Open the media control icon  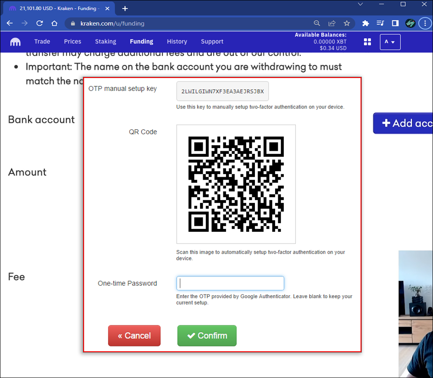pos(380,23)
